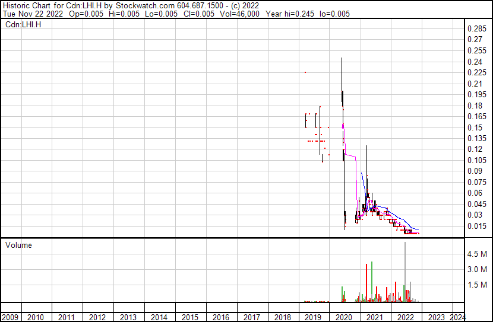
Task: Click the 0.165 price axis value
Action: pos(476,116)
